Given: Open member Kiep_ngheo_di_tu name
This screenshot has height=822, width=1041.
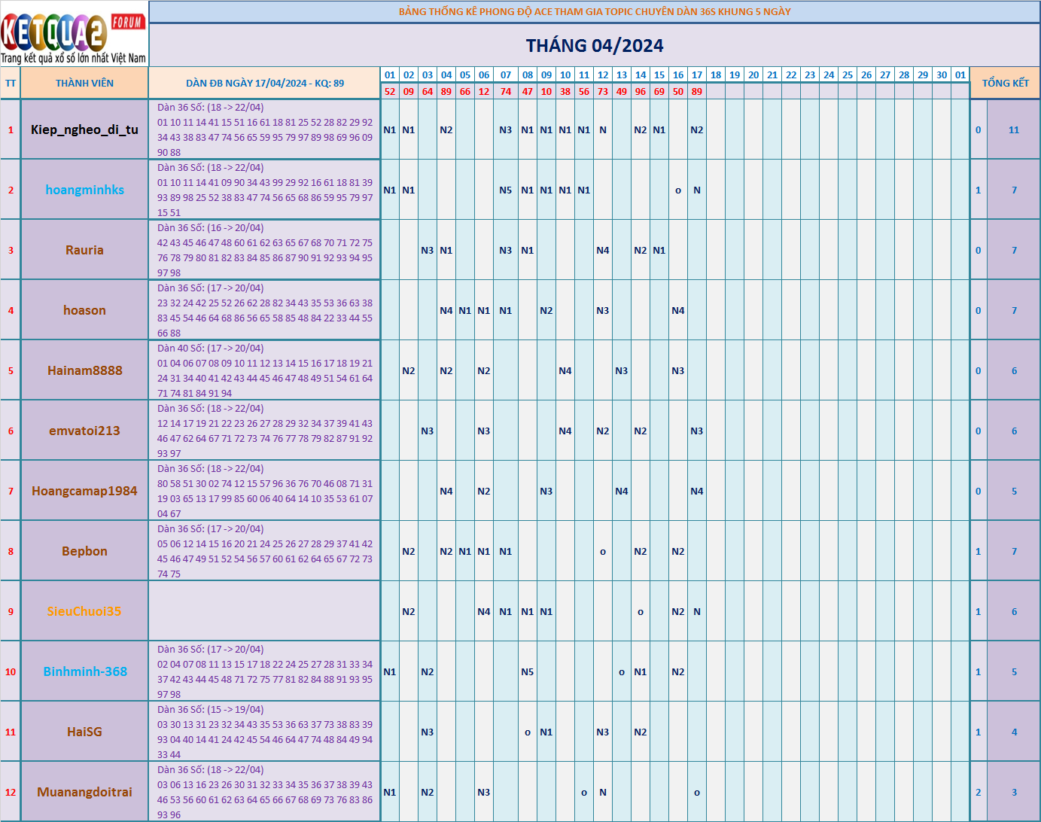Looking at the screenshot, I should point(84,129).
